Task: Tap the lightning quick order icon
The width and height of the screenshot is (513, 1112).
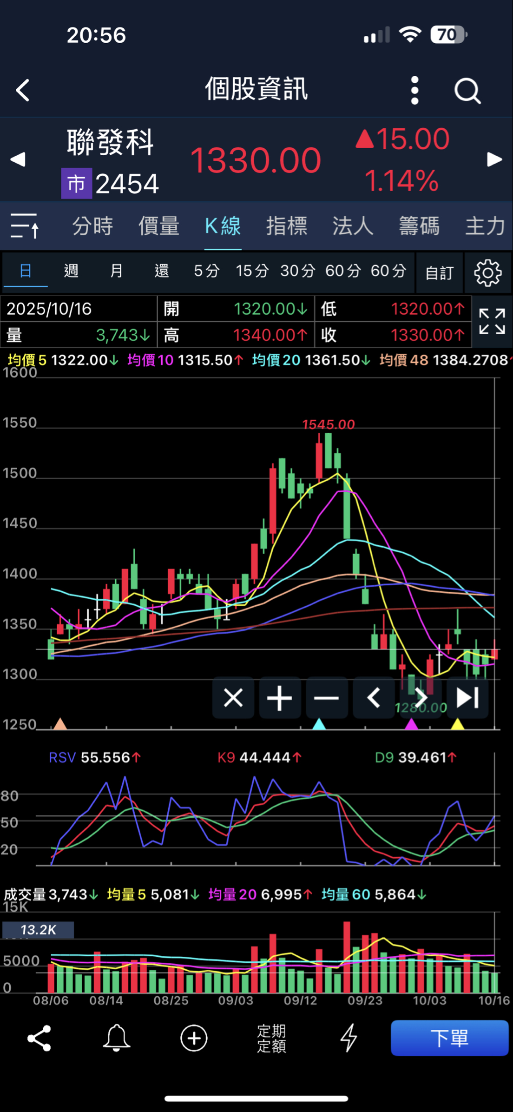Action: click(349, 1038)
